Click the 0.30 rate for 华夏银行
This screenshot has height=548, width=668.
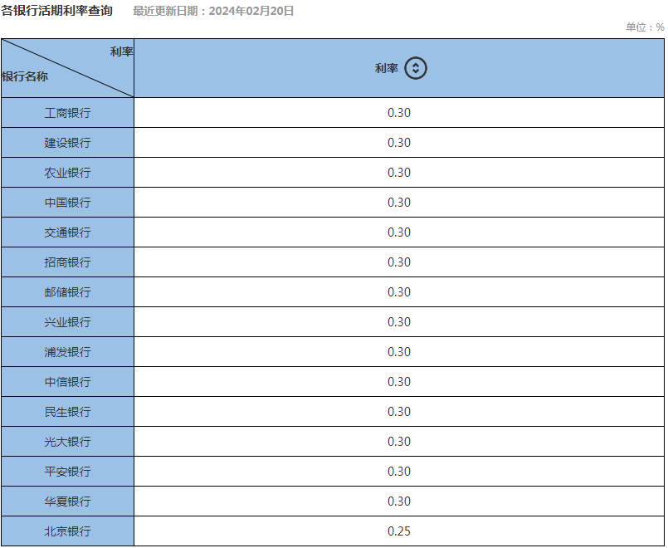pyautogui.click(x=399, y=502)
